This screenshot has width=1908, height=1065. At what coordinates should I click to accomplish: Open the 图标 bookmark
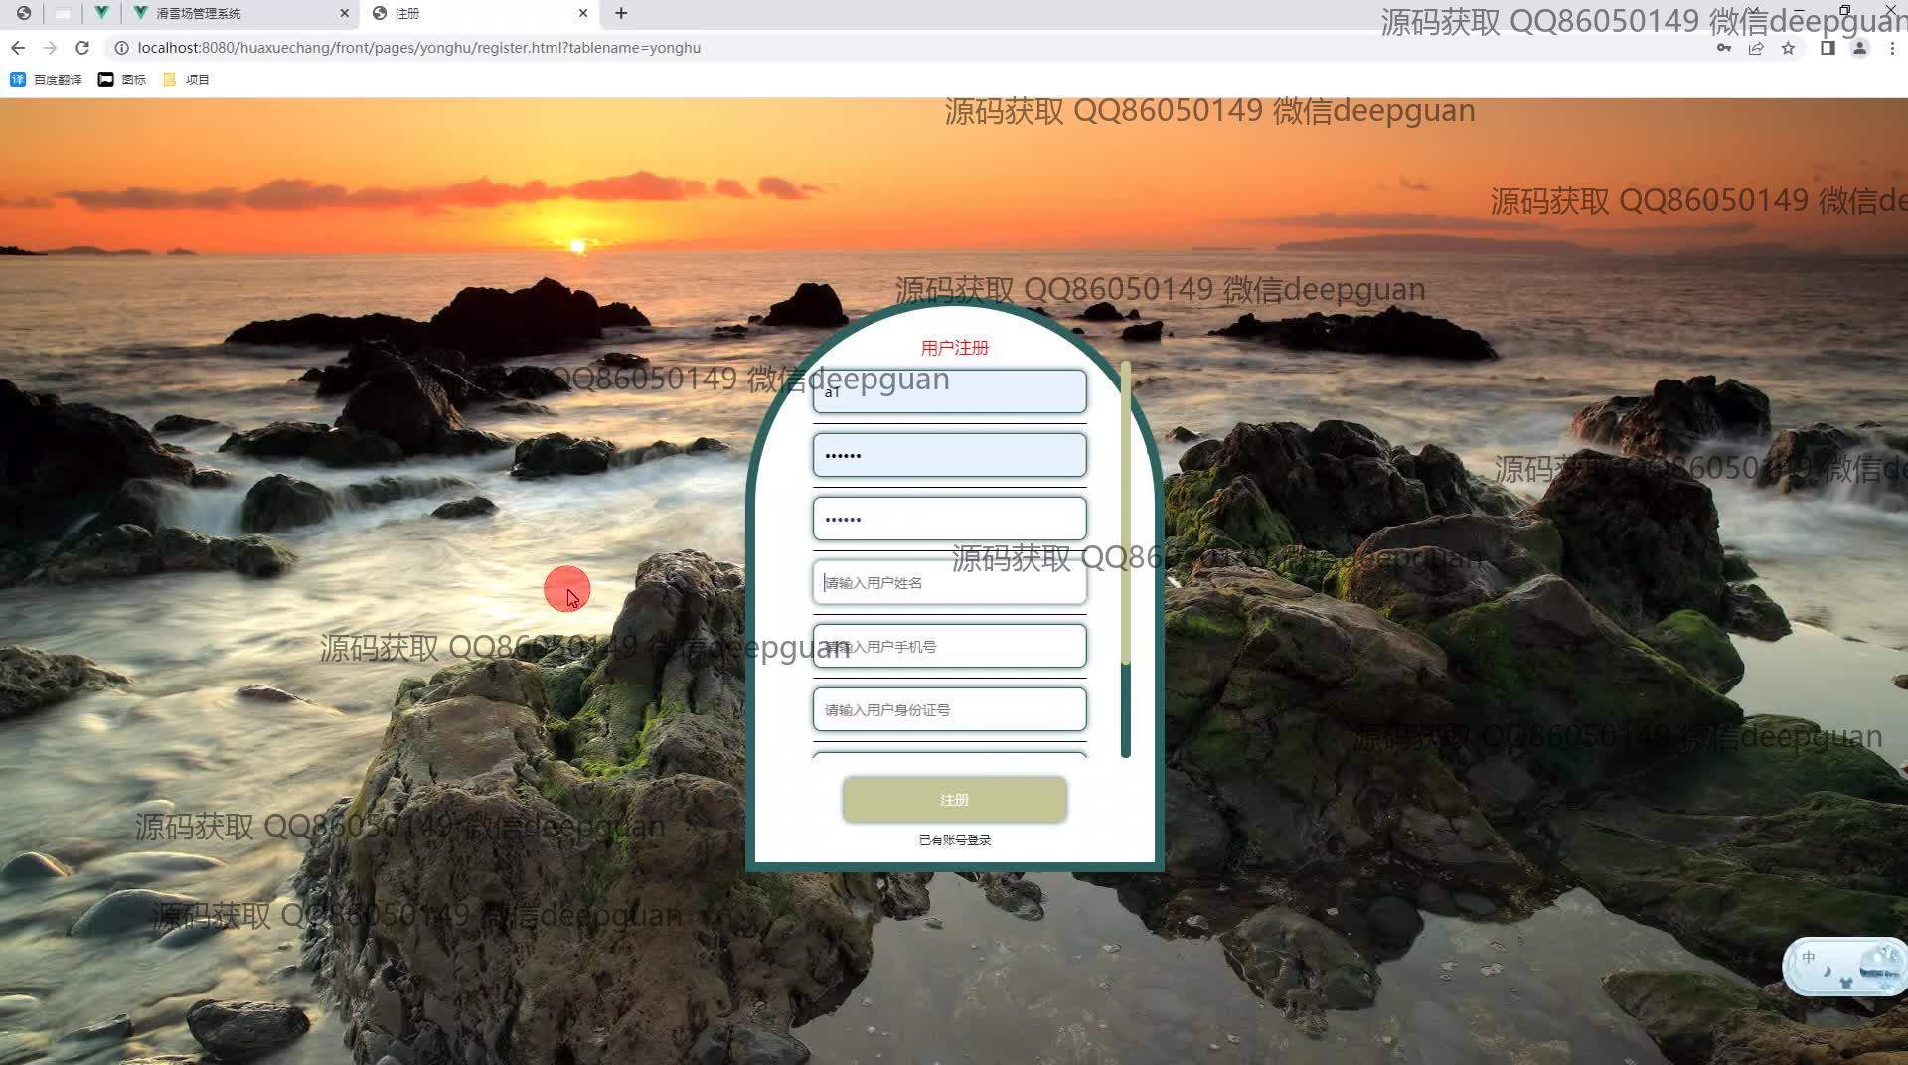[121, 79]
